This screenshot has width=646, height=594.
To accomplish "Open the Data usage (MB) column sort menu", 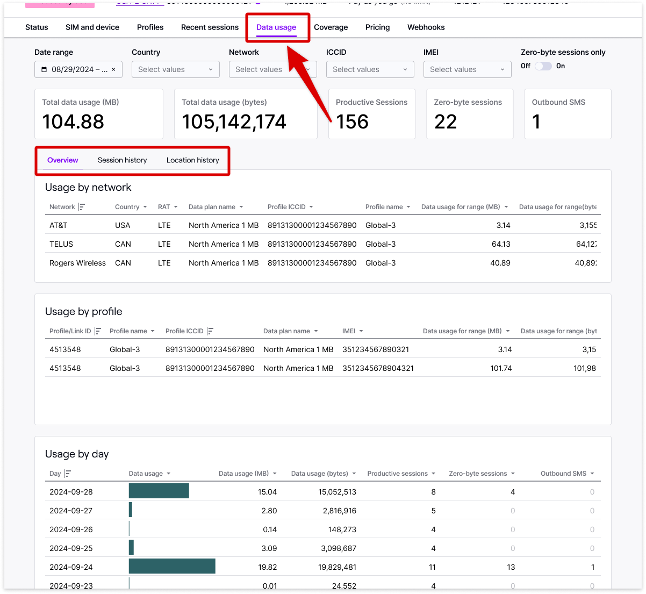I will [276, 474].
